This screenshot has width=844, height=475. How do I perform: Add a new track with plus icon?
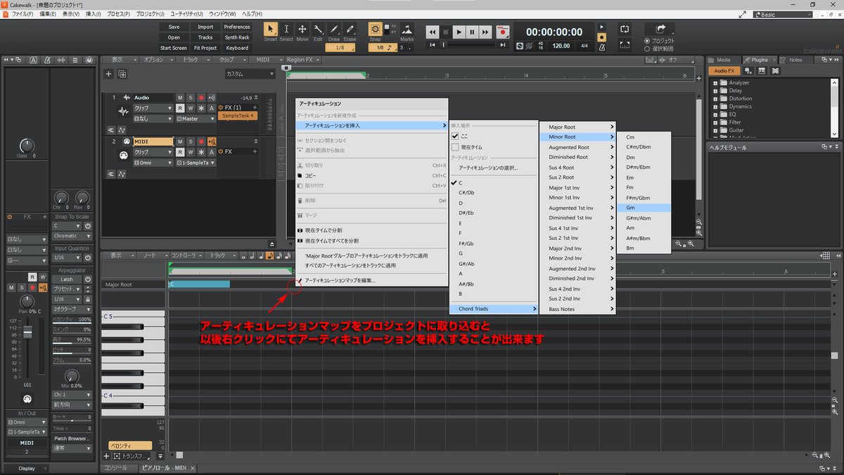(x=108, y=74)
